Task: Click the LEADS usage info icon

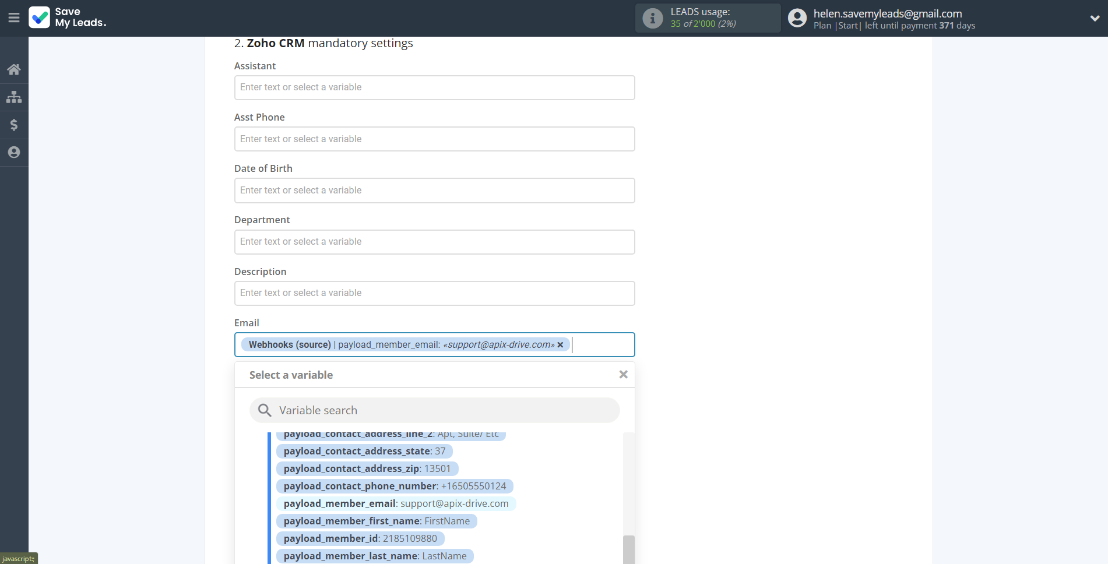Action: 653,18
